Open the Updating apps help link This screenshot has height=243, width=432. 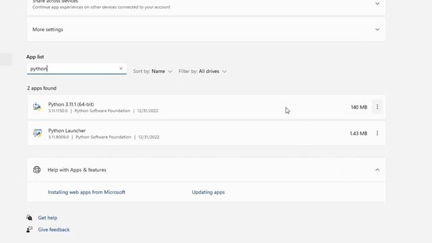coord(209,192)
